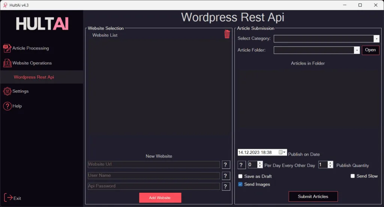Click Exit to quit application
The width and height of the screenshot is (384, 207).
click(x=17, y=198)
